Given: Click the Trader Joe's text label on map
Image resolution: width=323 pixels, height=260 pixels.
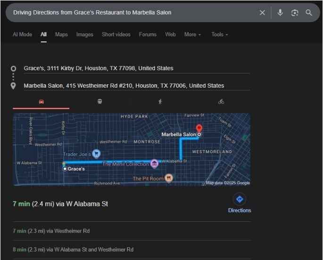Looking at the screenshot, I should tap(77, 154).
